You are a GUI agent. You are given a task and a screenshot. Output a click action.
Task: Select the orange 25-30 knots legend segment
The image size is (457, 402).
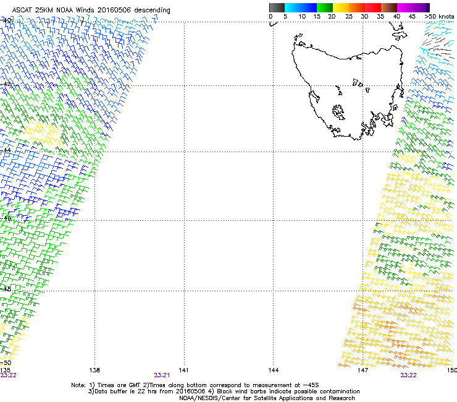(357, 7)
